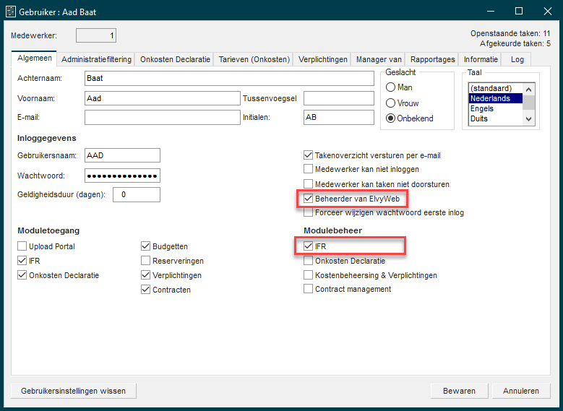Toggle Beheerder van ElvyWeb checkbox

309,199
